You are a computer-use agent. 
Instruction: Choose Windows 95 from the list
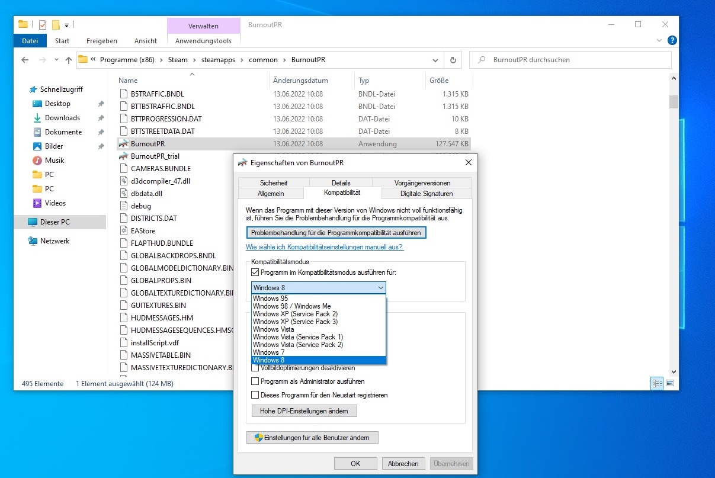pos(319,299)
